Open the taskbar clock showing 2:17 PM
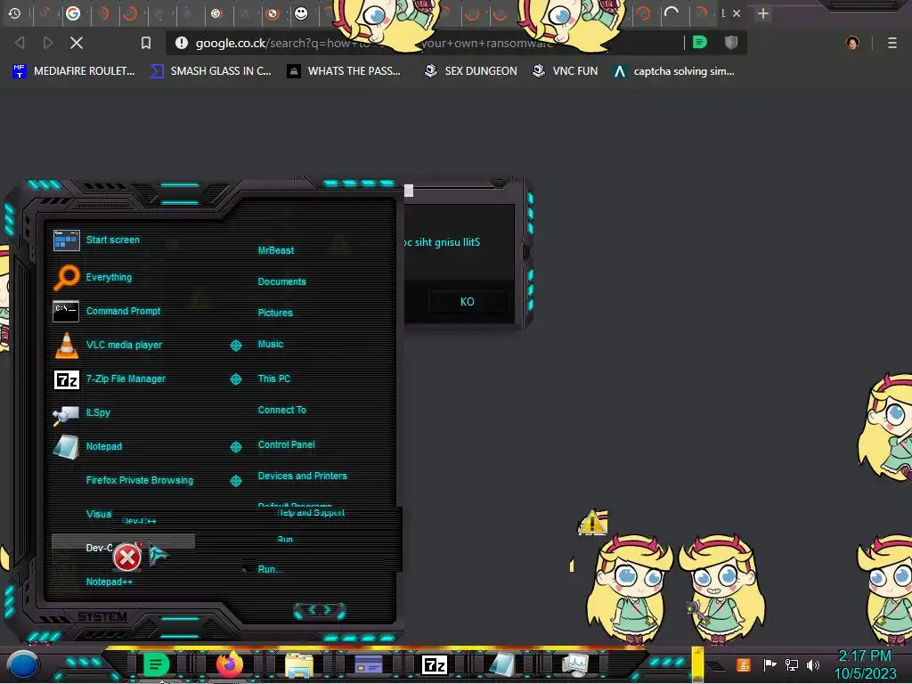 click(x=865, y=664)
